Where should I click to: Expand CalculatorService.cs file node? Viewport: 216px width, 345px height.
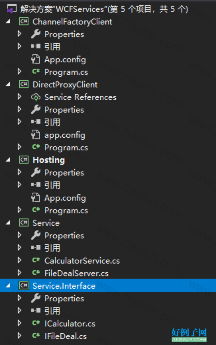[20, 260]
